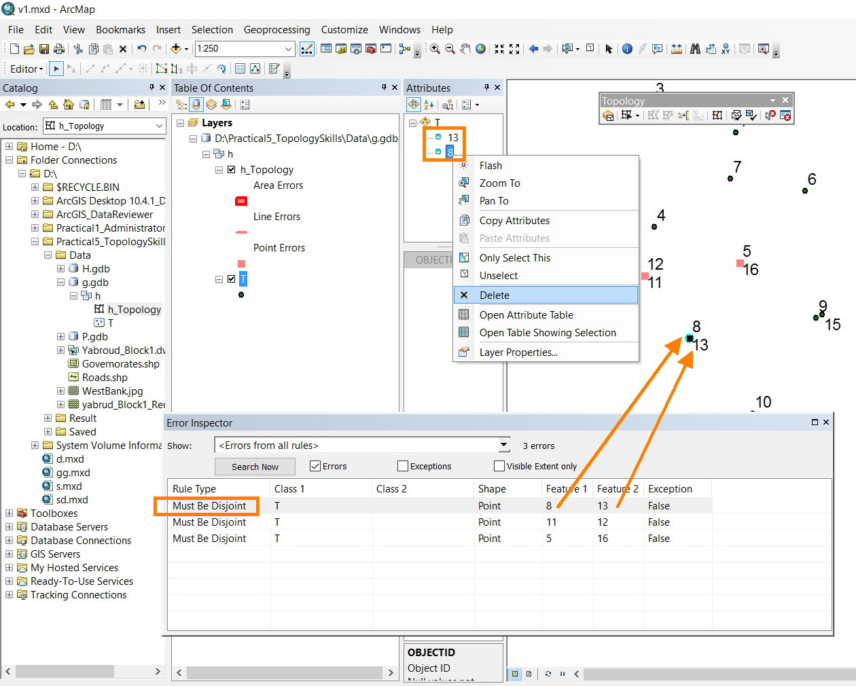Open the Editor dropdown menu
Image resolution: width=856 pixels, height=686 pixels.
point(26,69)
